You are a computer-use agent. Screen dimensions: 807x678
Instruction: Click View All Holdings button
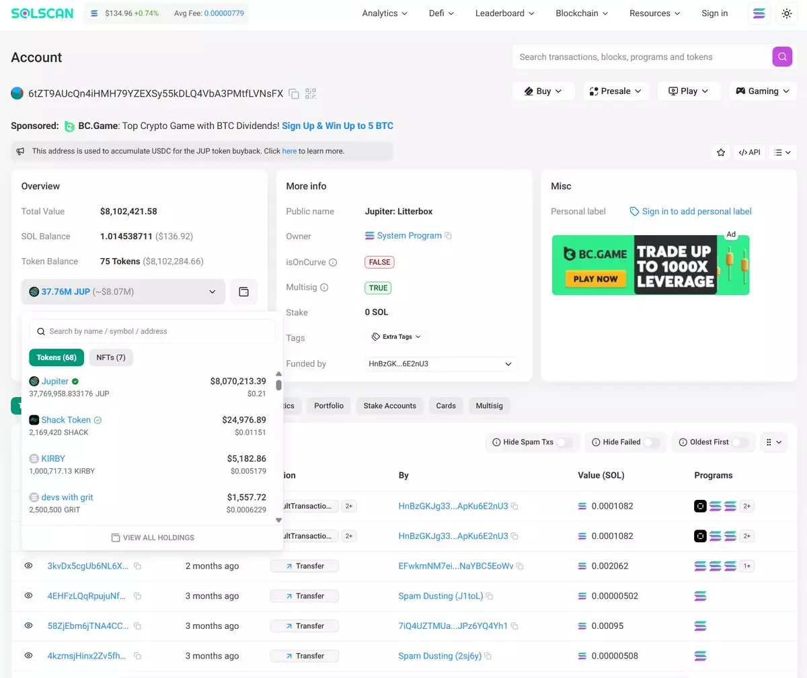coord(153,538)
